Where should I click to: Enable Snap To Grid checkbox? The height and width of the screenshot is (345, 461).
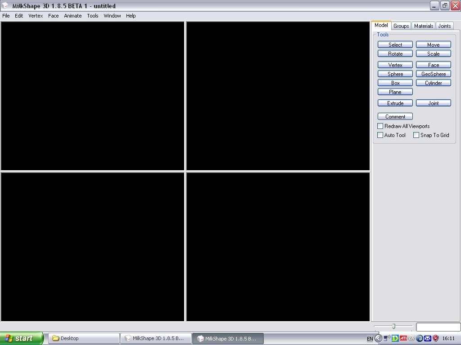click(x=416, y=135)
